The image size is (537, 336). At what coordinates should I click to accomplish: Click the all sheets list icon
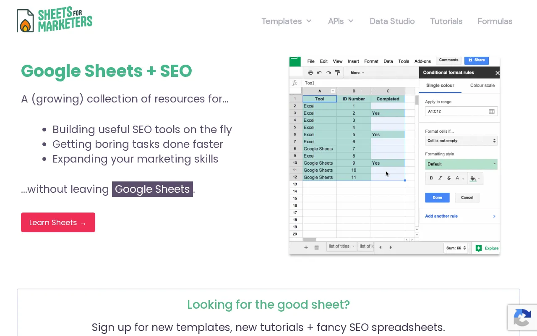coord(317,247)
